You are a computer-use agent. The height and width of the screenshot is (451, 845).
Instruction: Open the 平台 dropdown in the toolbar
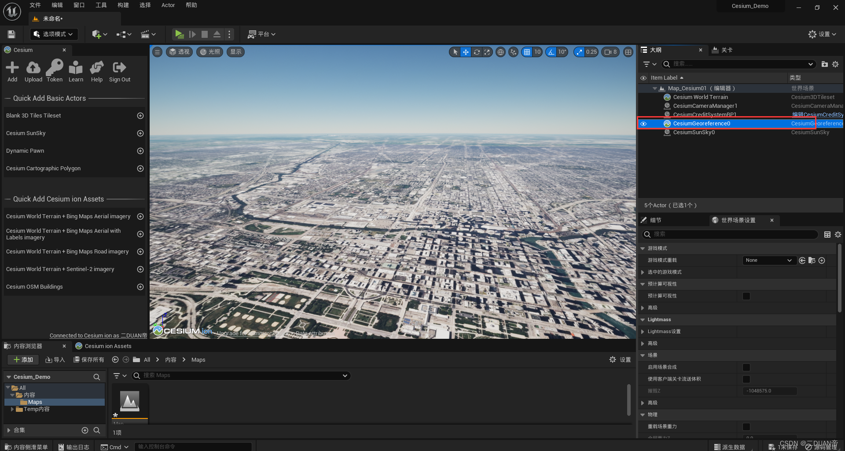(x=261, y=34)
